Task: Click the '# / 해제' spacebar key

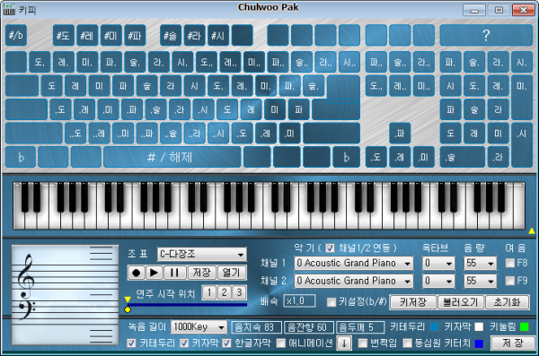Action: (x=172, y=157)
